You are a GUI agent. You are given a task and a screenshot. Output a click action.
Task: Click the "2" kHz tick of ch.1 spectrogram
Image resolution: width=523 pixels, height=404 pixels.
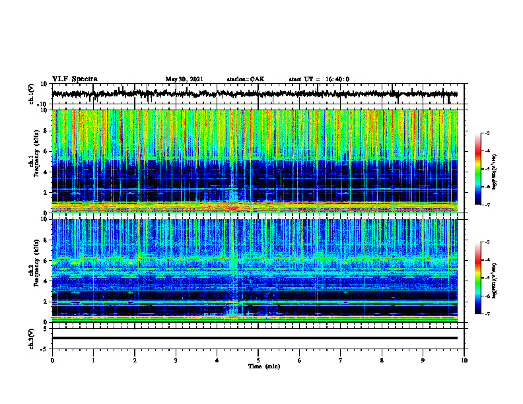pyautogui.click(x=46, y=193)
